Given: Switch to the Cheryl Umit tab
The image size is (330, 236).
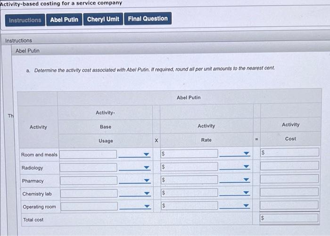Looking at the screenshot, I should (x=103, y=19).
